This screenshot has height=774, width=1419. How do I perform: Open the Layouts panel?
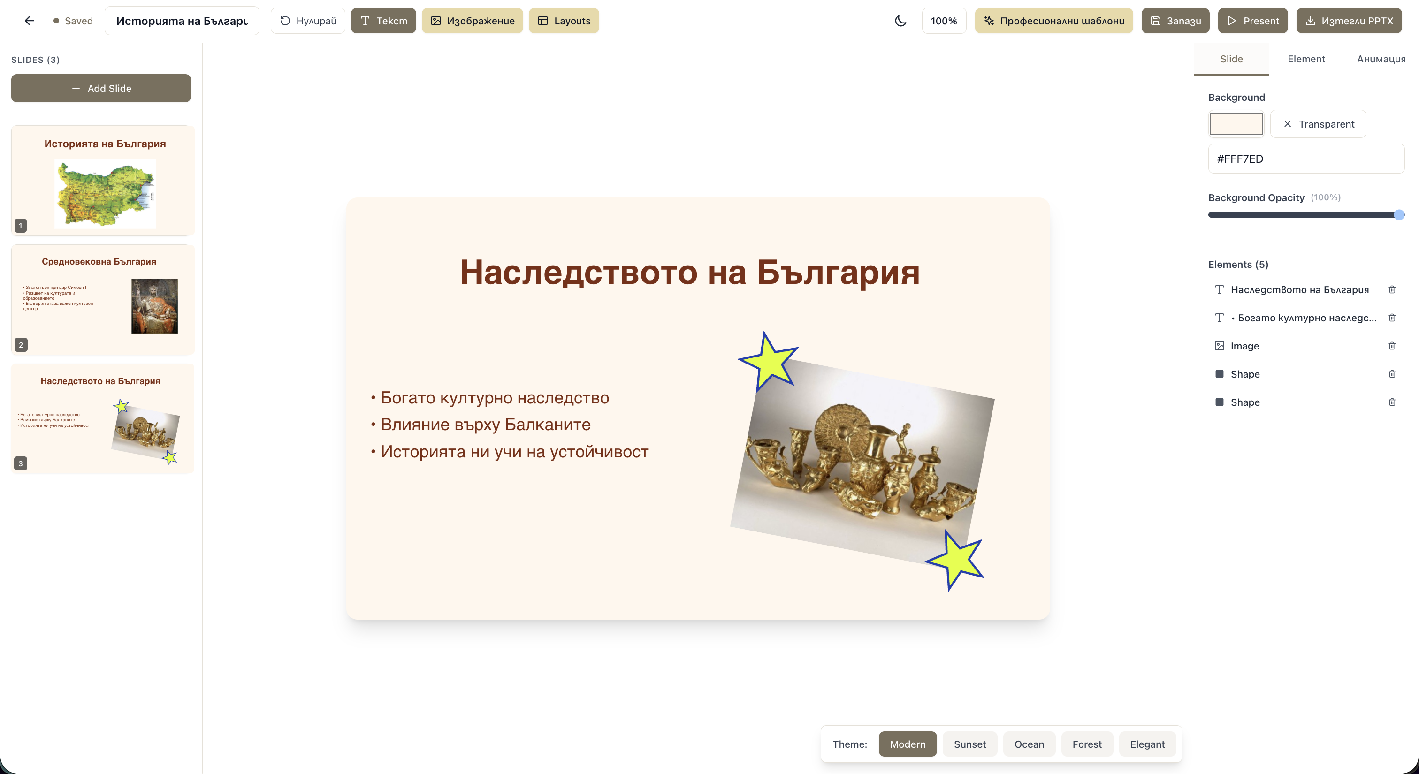coord(563,20)
